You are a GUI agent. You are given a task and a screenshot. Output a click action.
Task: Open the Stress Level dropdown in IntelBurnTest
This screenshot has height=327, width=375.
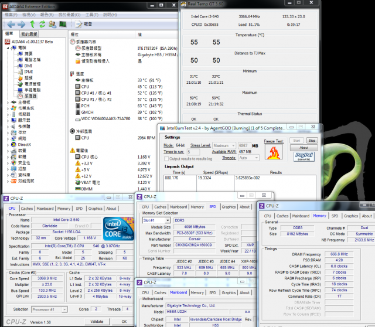point(224,145)
